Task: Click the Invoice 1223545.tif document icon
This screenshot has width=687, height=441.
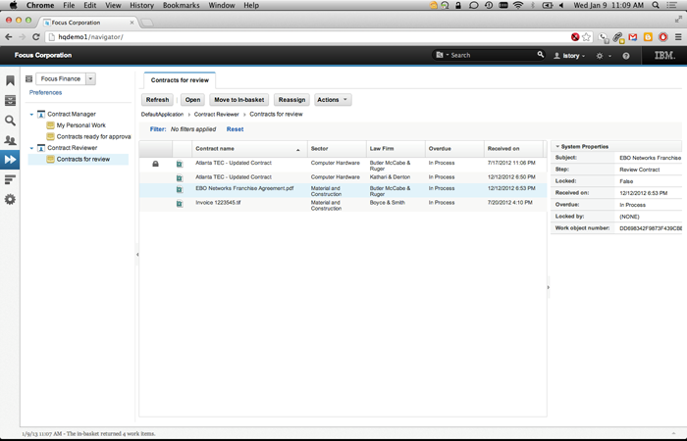Action: (180, 204)
